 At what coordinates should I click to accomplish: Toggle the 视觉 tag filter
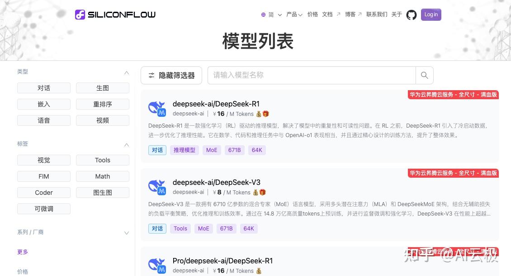tap(43, 160)
